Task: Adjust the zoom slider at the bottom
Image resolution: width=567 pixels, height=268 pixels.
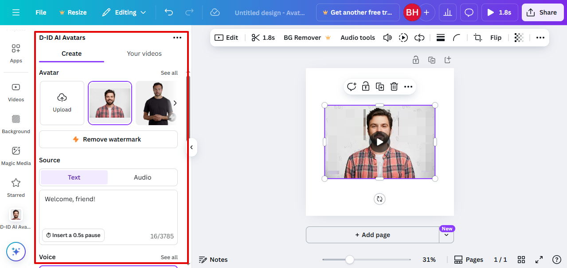Action: tap(350, 259)
